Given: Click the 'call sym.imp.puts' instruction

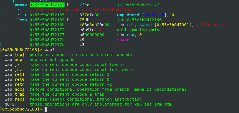Looking at the screenshot, I should pyautogui.click(x=138, y=30).
